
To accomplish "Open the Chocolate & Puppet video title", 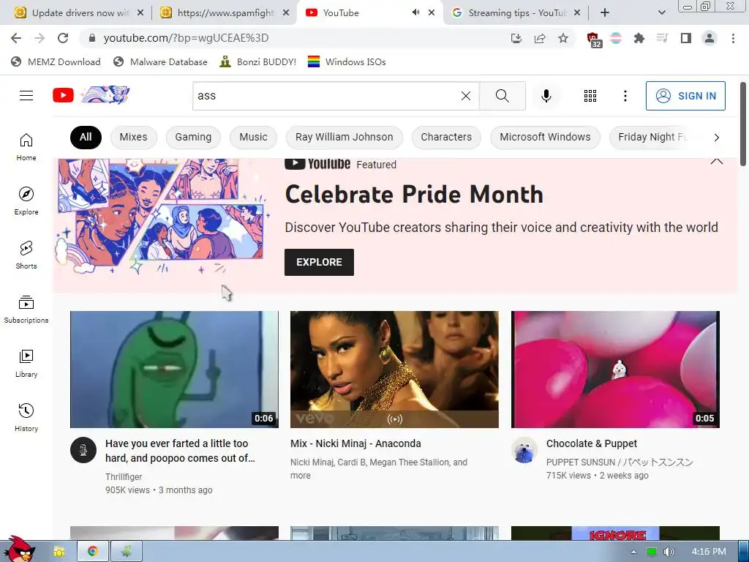I will pos(591,443).
